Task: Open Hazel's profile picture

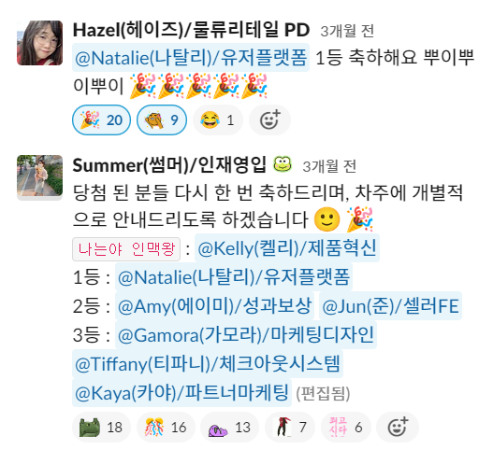Action: click(39, 43)
